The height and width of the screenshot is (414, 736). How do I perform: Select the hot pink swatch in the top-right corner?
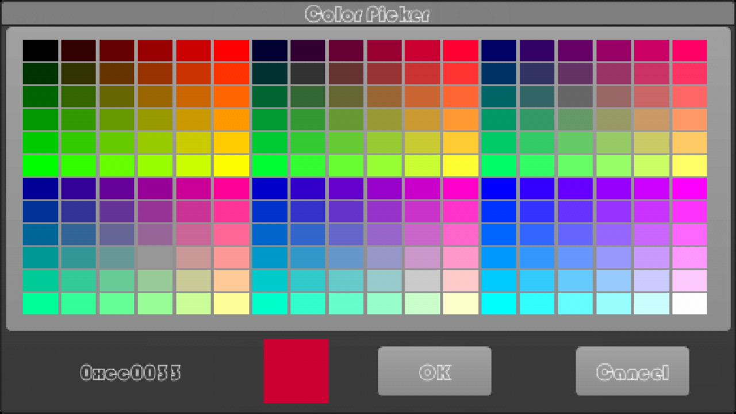(x=688, y=50)
